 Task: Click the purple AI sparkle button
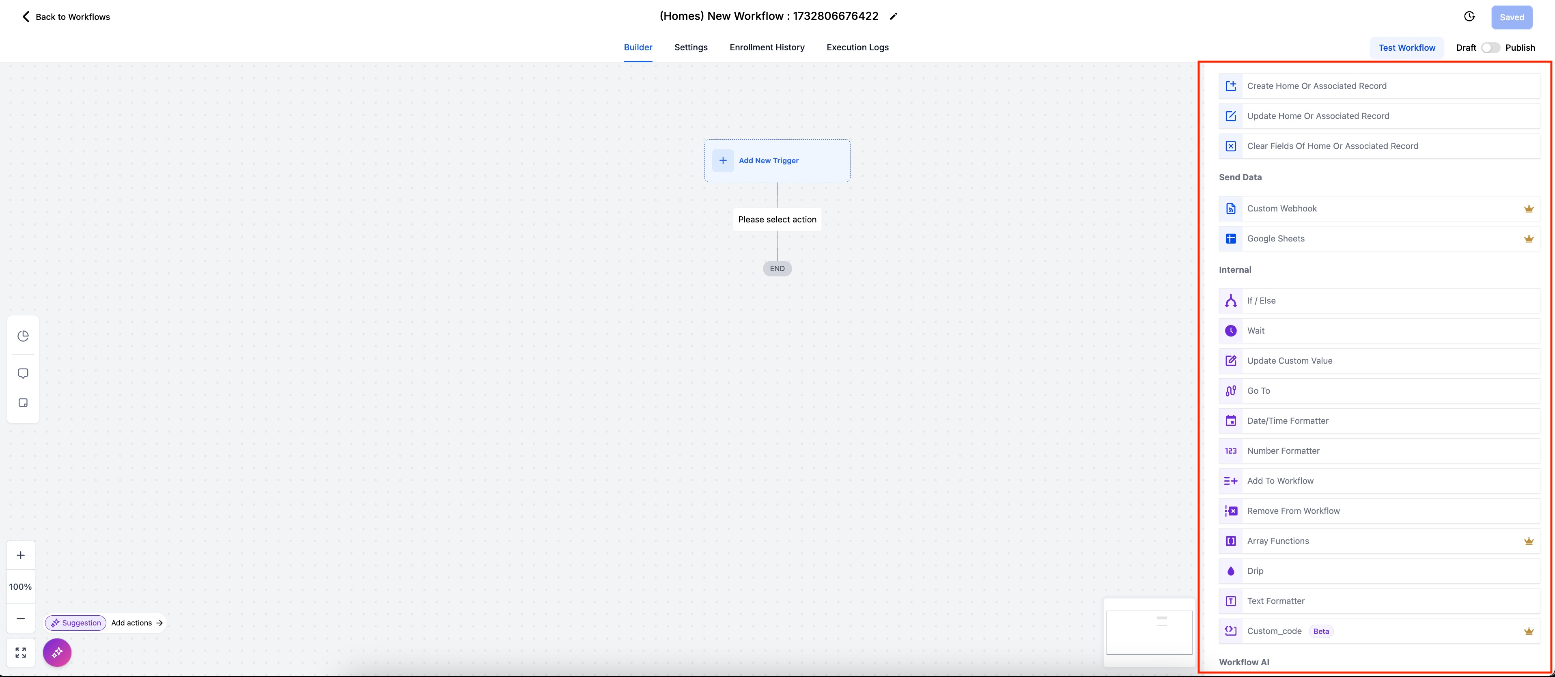57,652
